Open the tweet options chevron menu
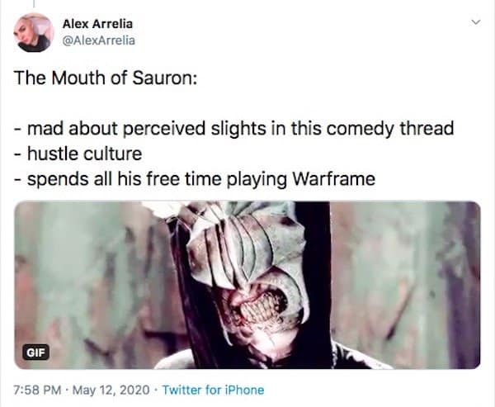 [475, 22]
